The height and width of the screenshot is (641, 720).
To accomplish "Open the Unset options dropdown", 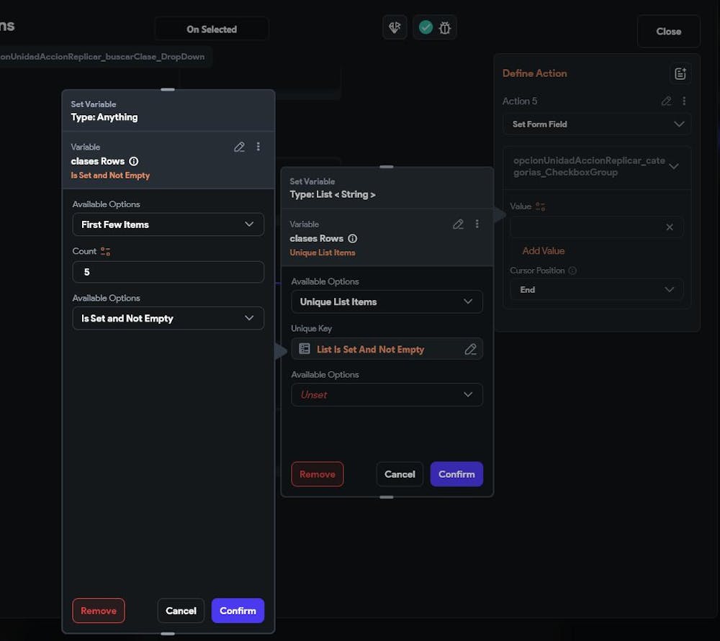I will pyautogui.click(x=387, y=395).
